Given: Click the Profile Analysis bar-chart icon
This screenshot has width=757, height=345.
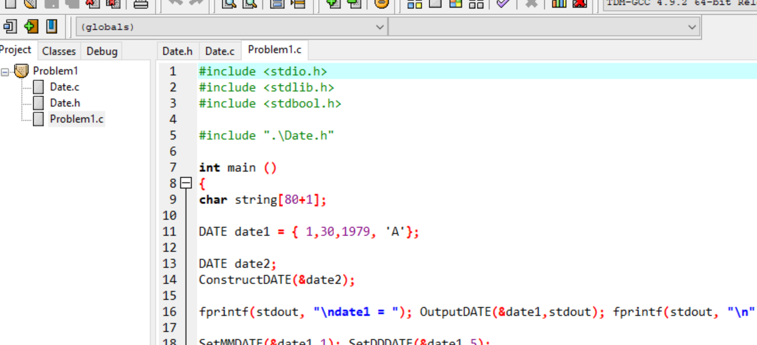Looking at the screenshot, I should pos(559,4).
